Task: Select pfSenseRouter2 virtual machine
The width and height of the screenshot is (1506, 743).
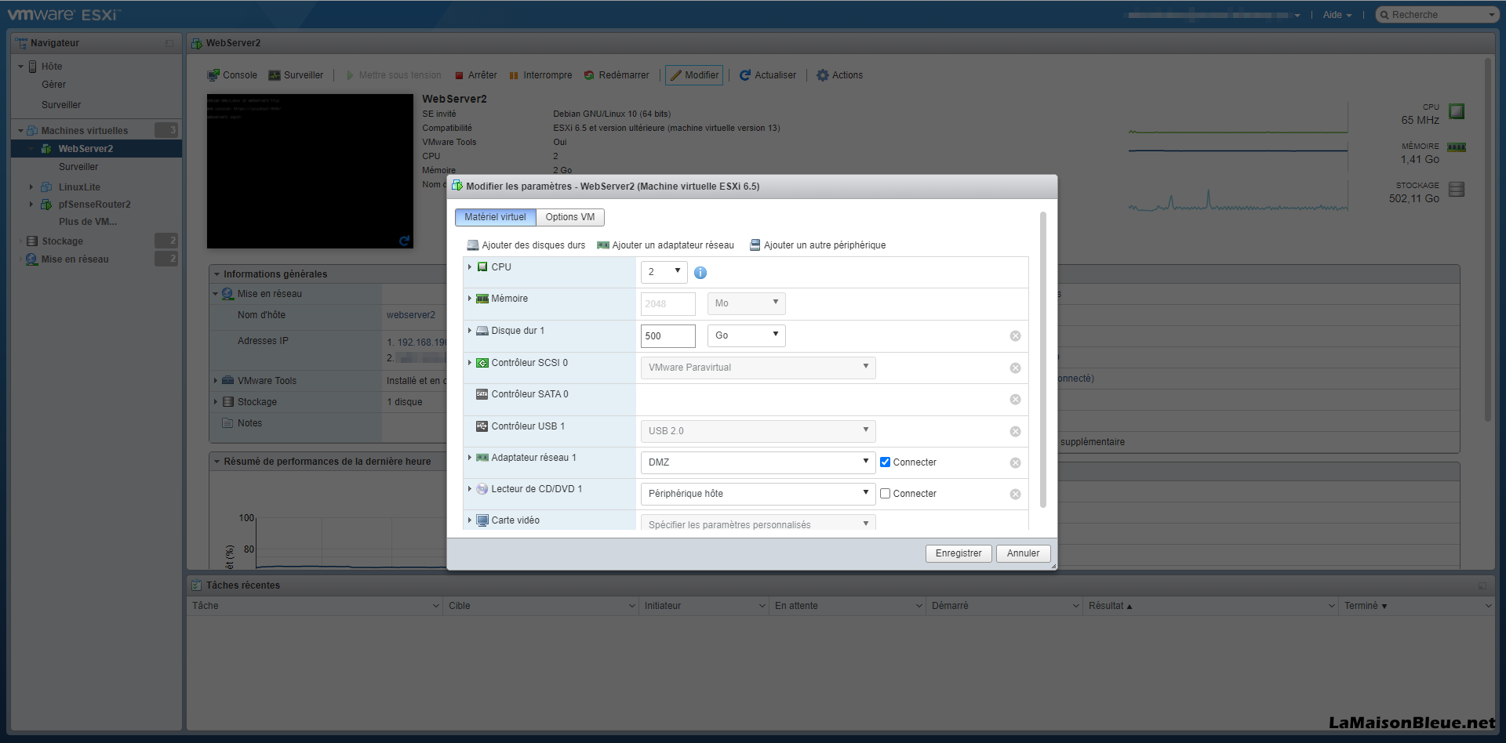Action: coord(94,205)
